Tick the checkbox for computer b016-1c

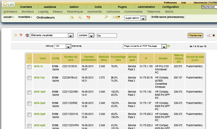pyautogui.click(x=29, y=67)
